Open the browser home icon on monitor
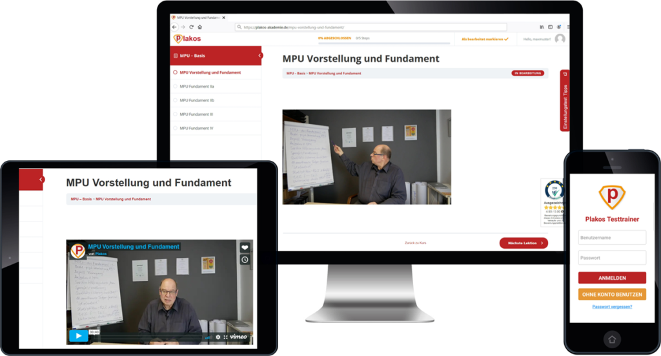The width and height of the screenshot is (661, 356). click(x=200, y=27)
